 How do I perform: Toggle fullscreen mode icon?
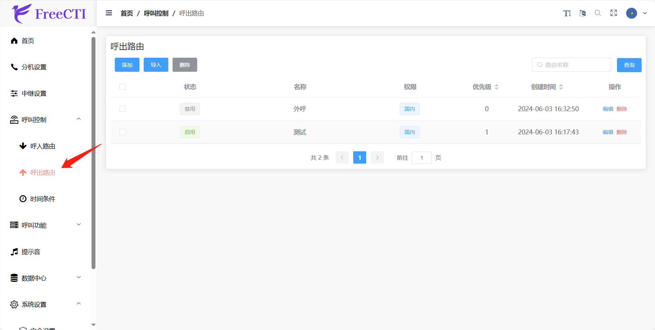[x=613, y=13]
